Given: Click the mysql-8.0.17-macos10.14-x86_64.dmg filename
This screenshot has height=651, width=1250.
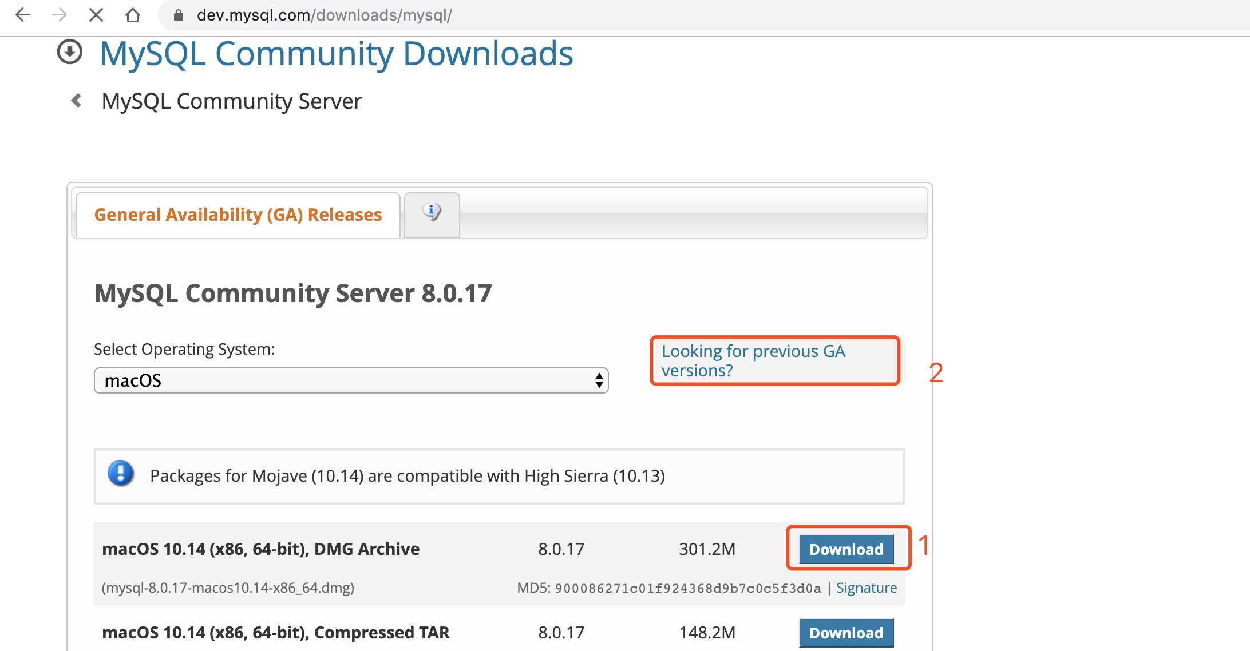Looking at the screenshot, I should 228,588.
